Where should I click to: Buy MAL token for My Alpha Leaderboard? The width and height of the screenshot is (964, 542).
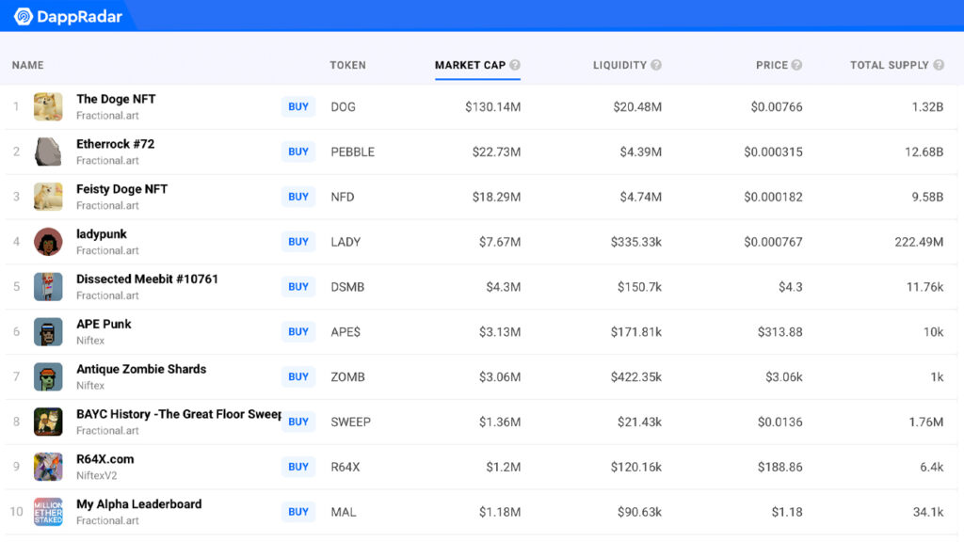pos(298,511)
